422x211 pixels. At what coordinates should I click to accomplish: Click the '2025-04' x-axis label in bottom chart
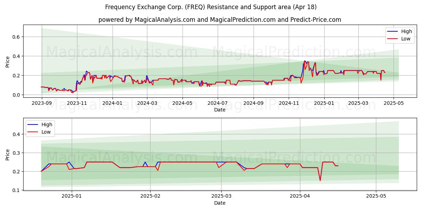tap(300, 197)
